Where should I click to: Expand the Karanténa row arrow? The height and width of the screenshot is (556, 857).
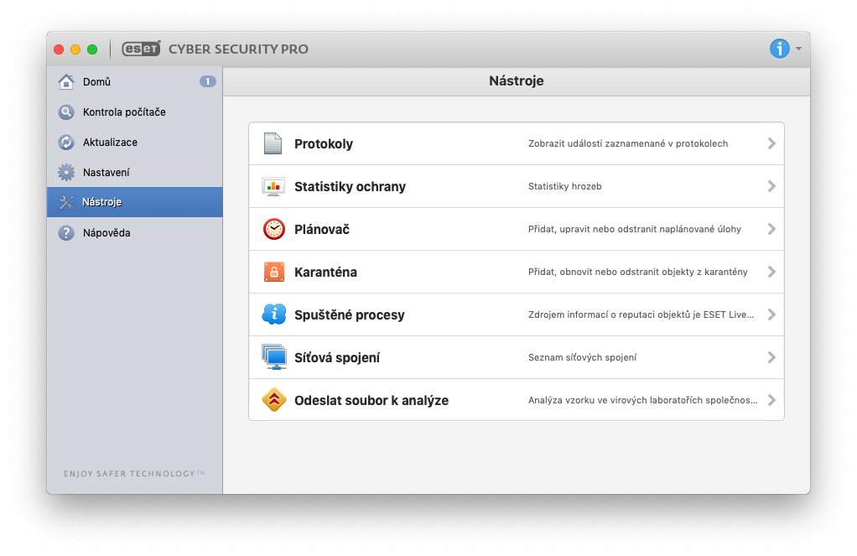(x=771, y=272)
